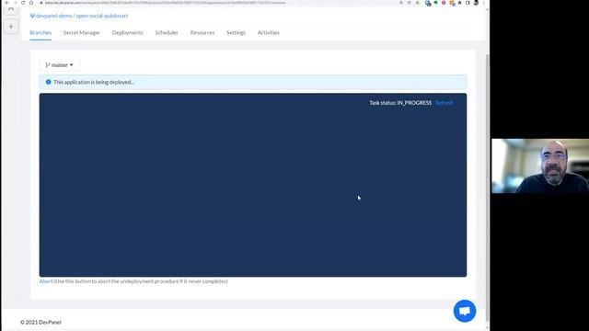Open the devpanel-demo breadcrumb link
This screenshot has width=589, height=331.
click(53, 16)
